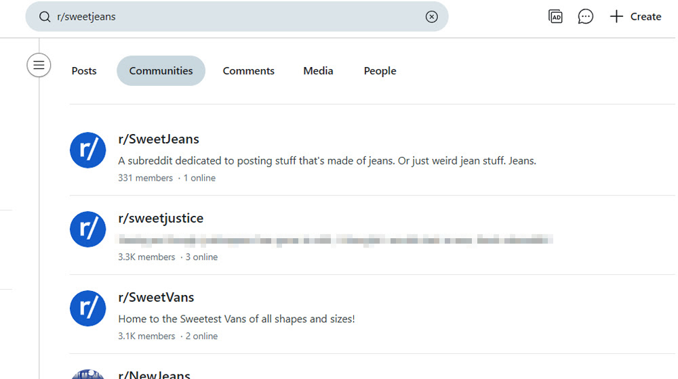
Task: Click the r/NewJeans community avatar
Action: click(87, 374)
